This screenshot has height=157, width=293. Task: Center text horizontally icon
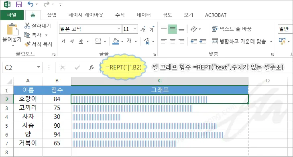point(173,41)
